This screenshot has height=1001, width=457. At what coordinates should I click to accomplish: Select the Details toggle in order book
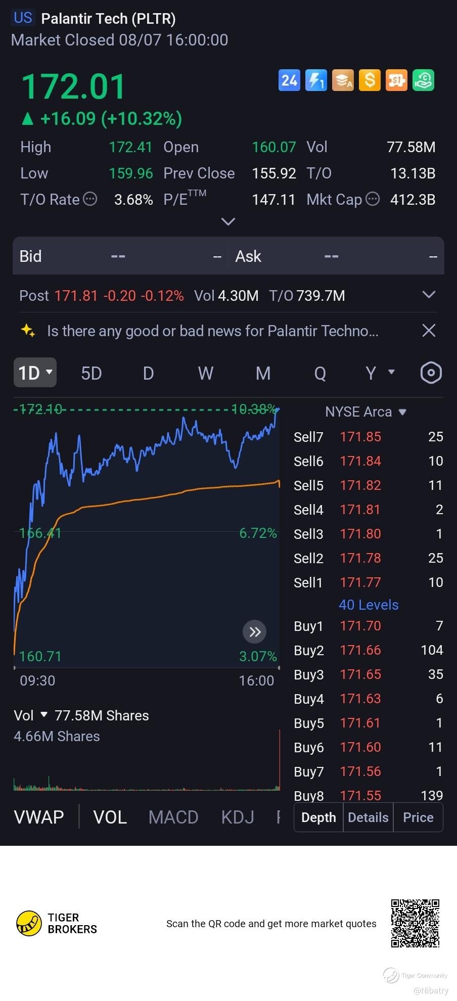click(x=368, y=817)
